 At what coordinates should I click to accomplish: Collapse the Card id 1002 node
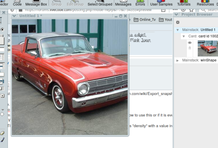[x=184, y=36]
